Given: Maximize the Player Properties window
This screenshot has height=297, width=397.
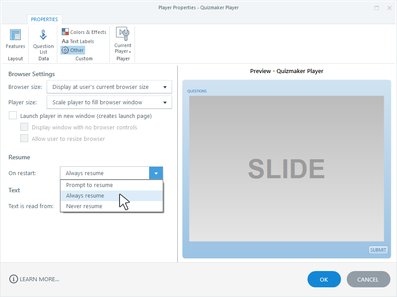Looking at the screenshot, I should pyautogui.click(x=377, y=8).
